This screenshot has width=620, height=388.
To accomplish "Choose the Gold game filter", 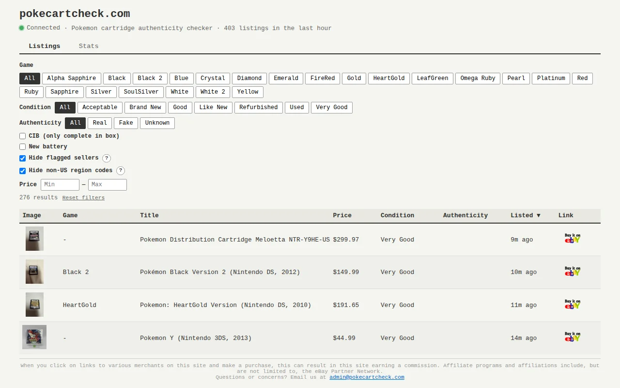I will point(354,79).
